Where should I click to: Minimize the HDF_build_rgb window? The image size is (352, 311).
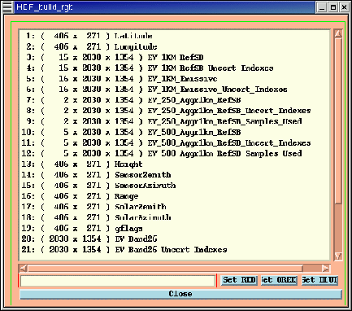[x=322, y=7]
